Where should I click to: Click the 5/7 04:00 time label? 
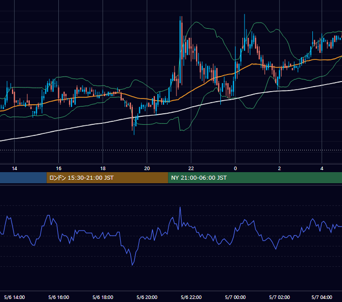coord(322,297)
